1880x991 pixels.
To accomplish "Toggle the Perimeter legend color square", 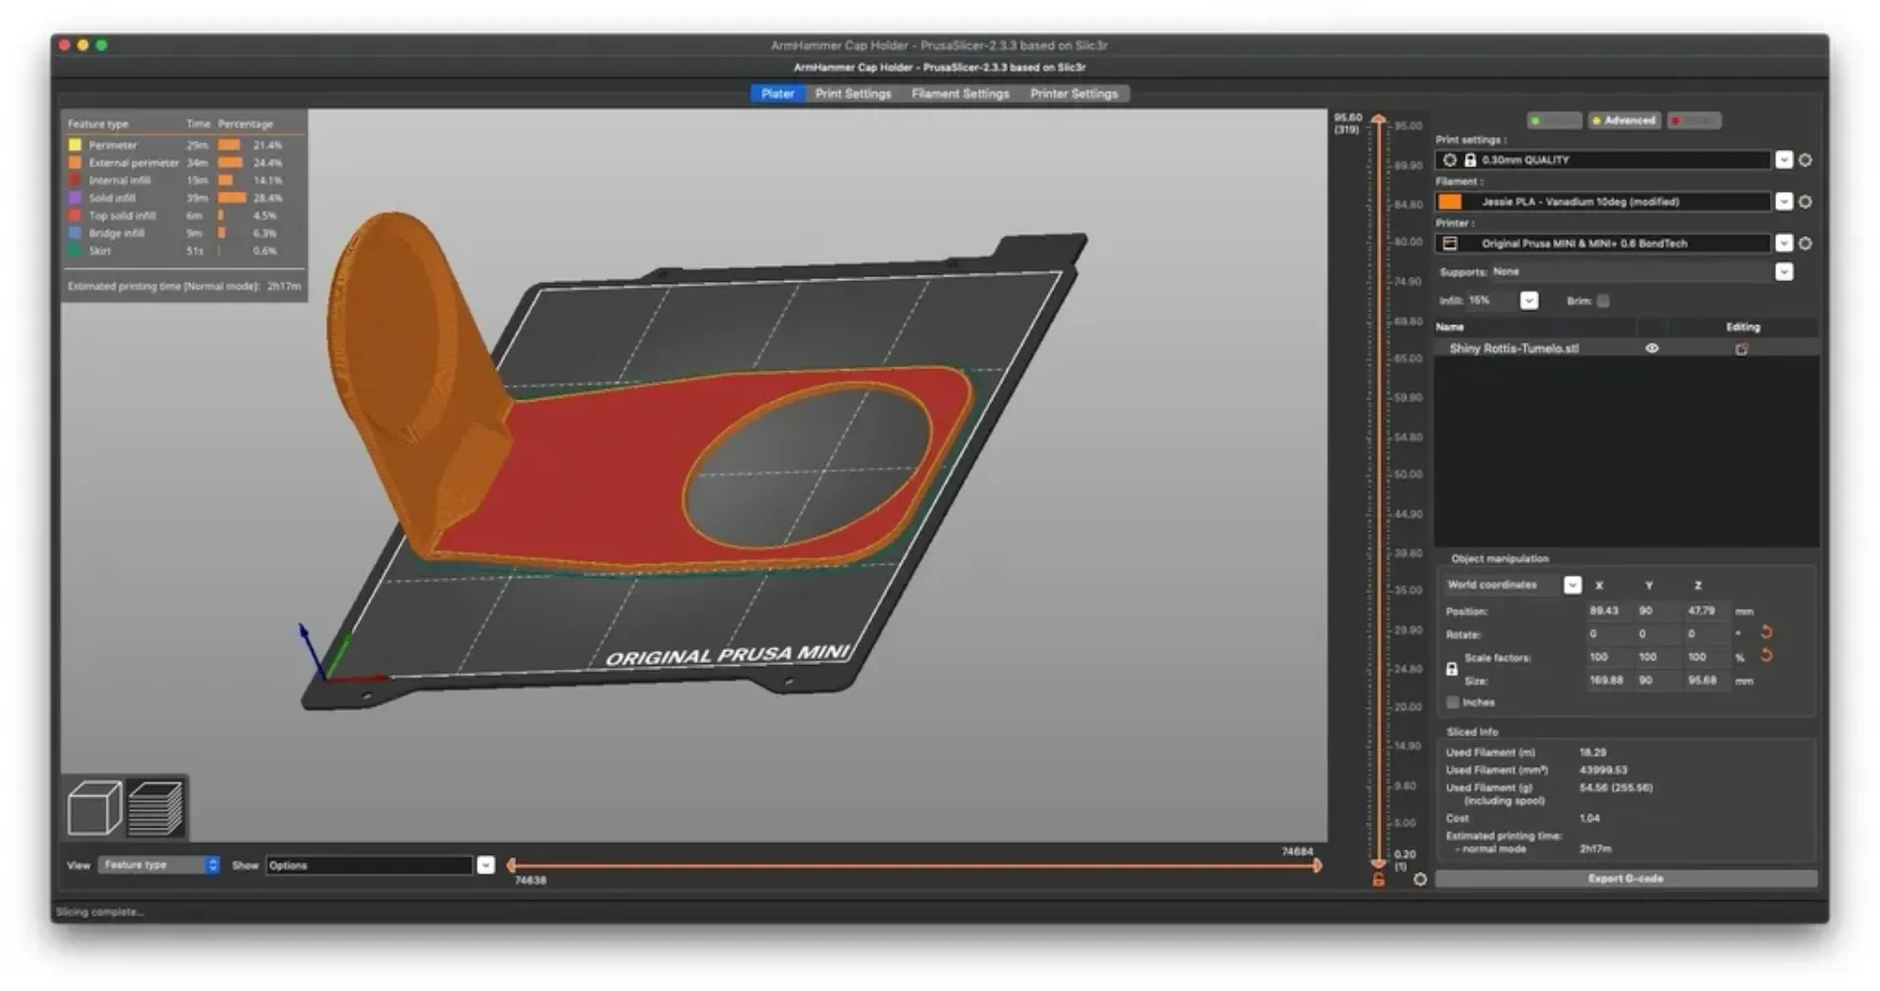I will click(75, 145).
